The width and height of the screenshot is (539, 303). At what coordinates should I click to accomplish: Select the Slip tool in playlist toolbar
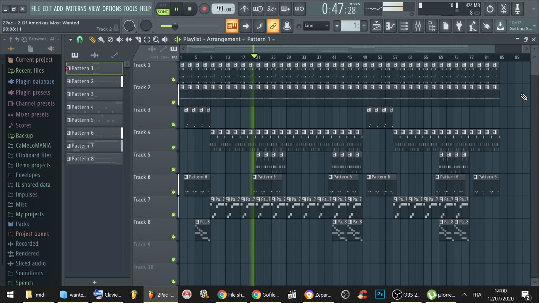coord(129,40)
